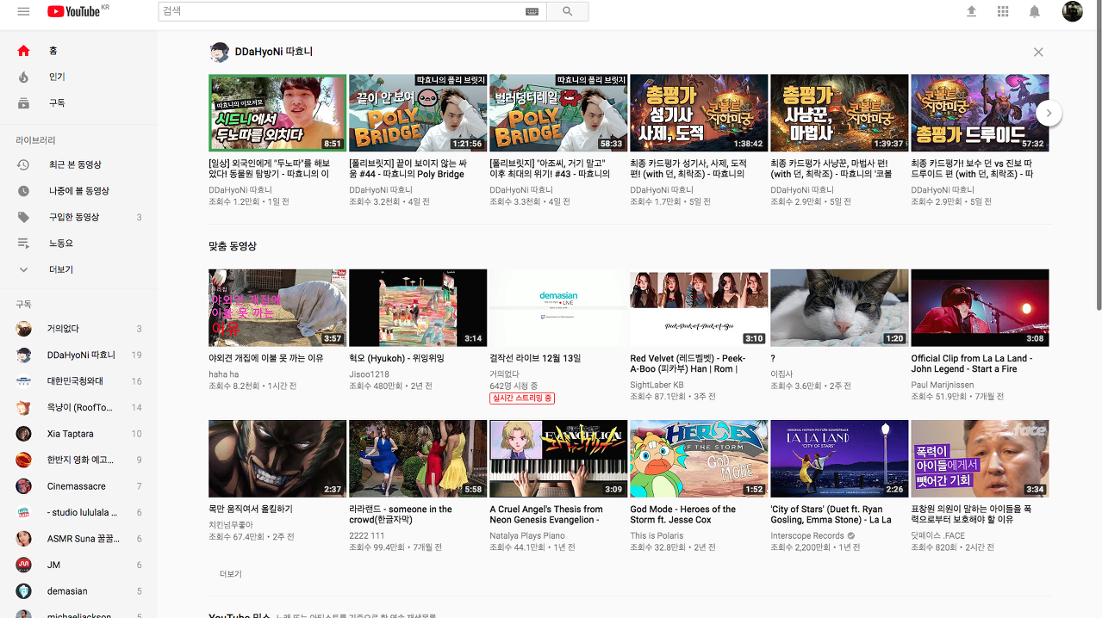Image resolution: width=1102 pixels, height=618 pixels.
Task: Open JM channel subscription
Action: (x=78, y=565)
